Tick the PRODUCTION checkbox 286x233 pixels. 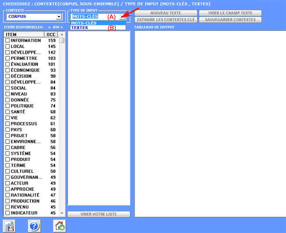(7, 201)
